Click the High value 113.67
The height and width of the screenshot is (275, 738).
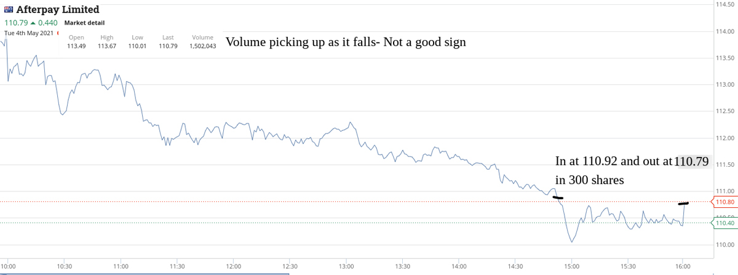(x=107, y=46)
